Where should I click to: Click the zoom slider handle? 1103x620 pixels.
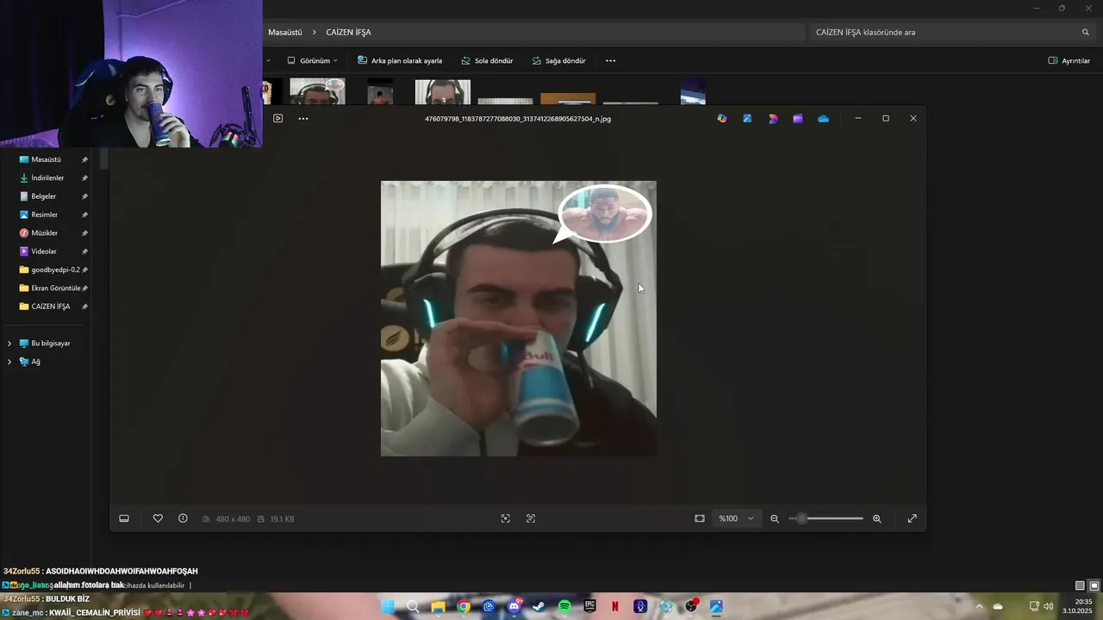pyautogui.click(x=802, y=518)
